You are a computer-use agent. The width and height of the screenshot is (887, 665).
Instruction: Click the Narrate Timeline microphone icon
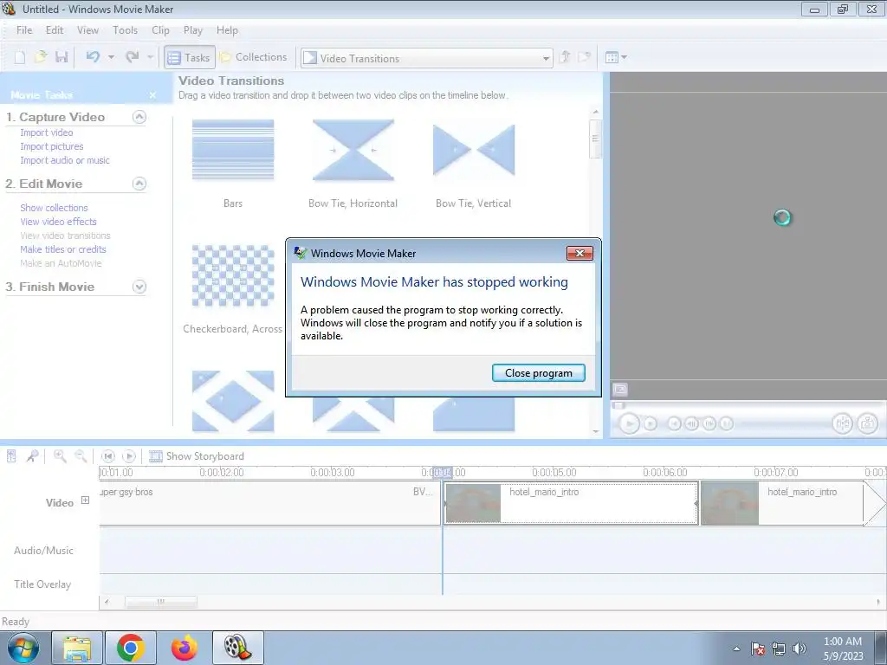pos(33,455)
